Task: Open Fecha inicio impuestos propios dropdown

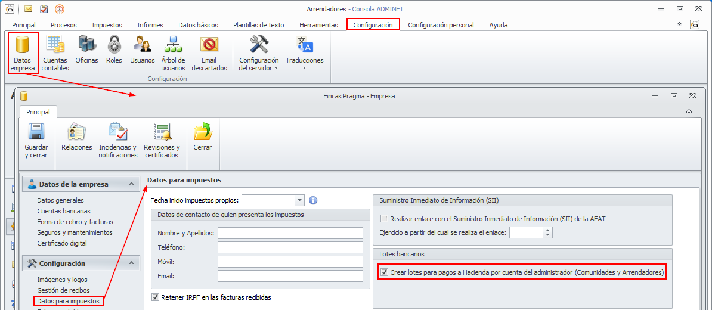Action: (299, 200)
